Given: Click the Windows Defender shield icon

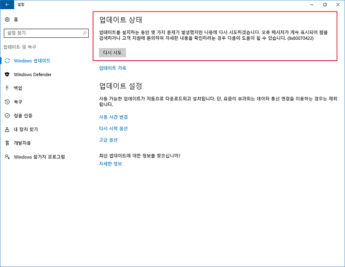Looking at the screenshot, I should click(7, 74).
